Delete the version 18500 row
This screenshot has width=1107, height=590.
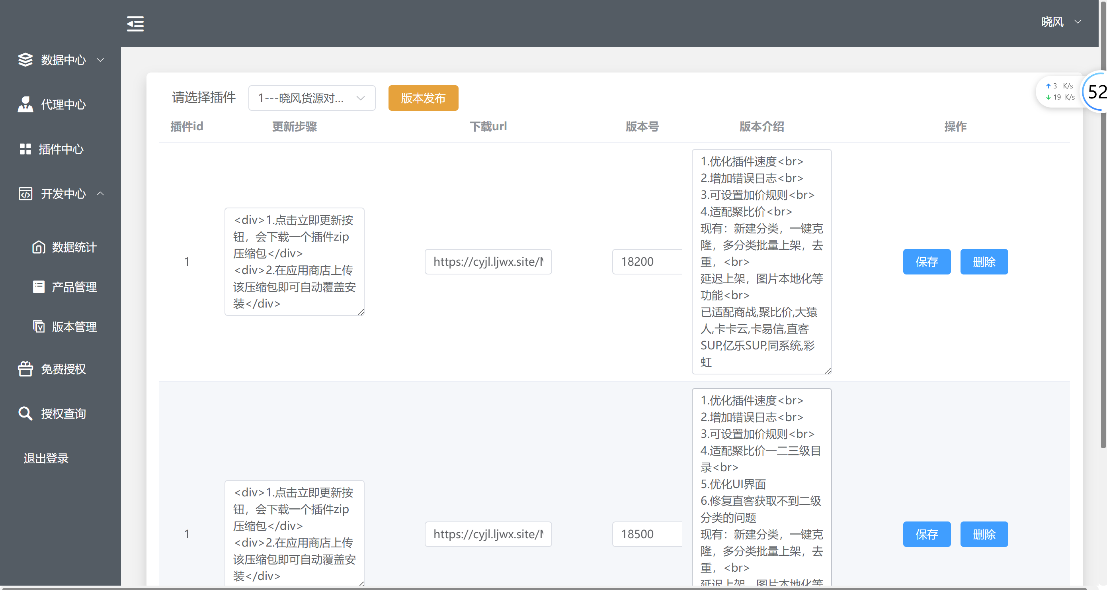coord(984,534)
